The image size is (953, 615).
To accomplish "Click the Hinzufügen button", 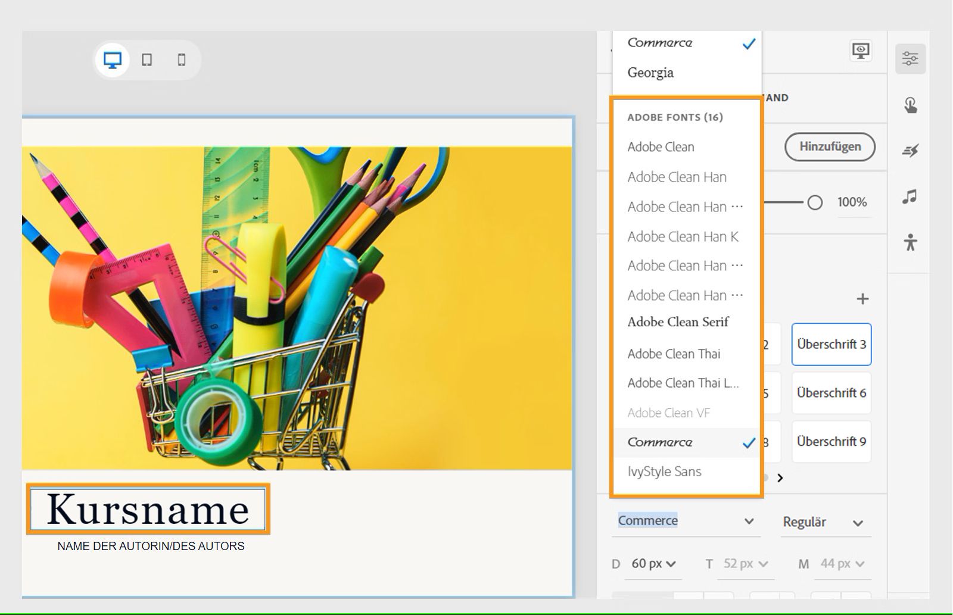I will point(830,146).
